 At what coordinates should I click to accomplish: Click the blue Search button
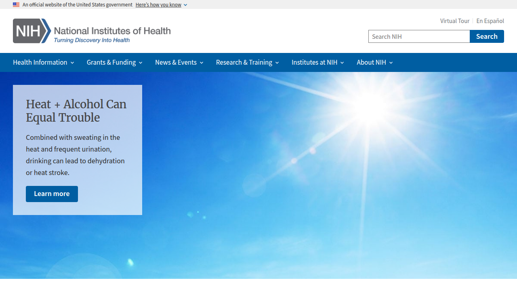click(x=487, y=36)
